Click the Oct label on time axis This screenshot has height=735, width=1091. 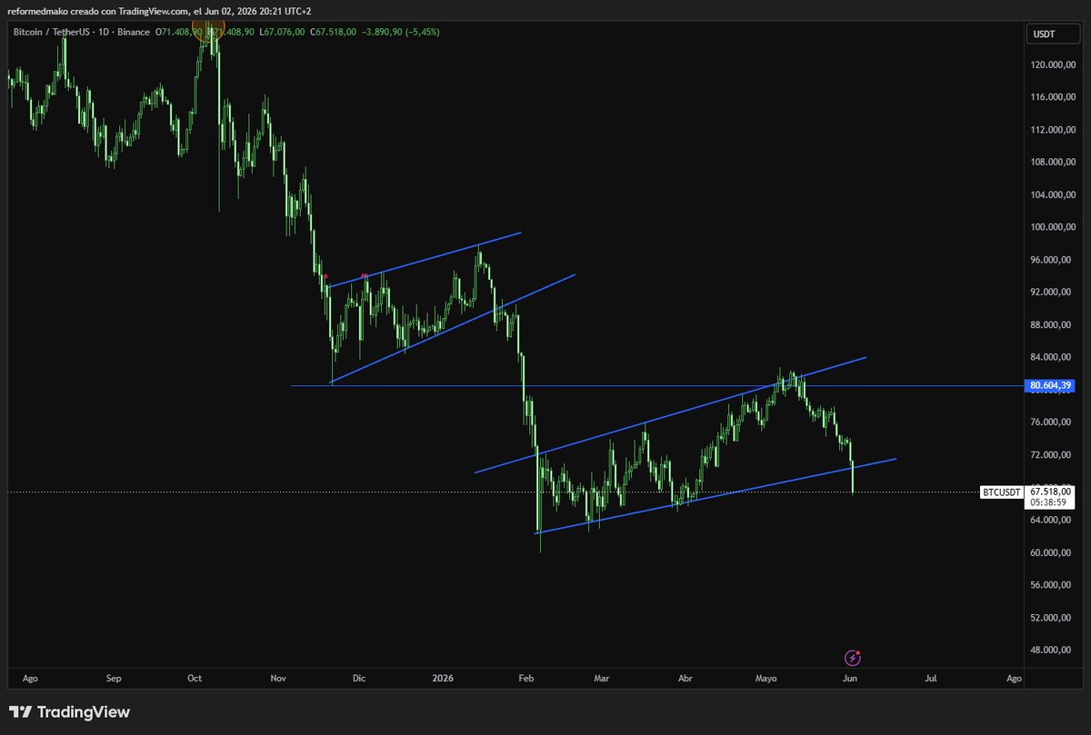[195, 679]
